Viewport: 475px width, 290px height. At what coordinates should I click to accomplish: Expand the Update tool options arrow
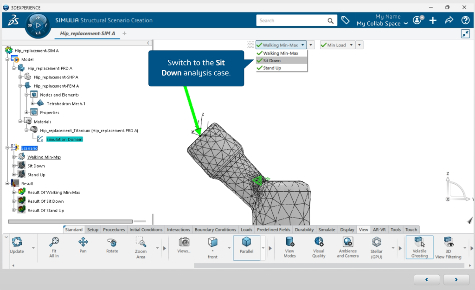coord(33,248)
